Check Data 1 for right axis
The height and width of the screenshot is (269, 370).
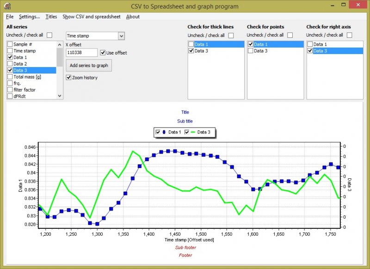(x=310, y=44)
